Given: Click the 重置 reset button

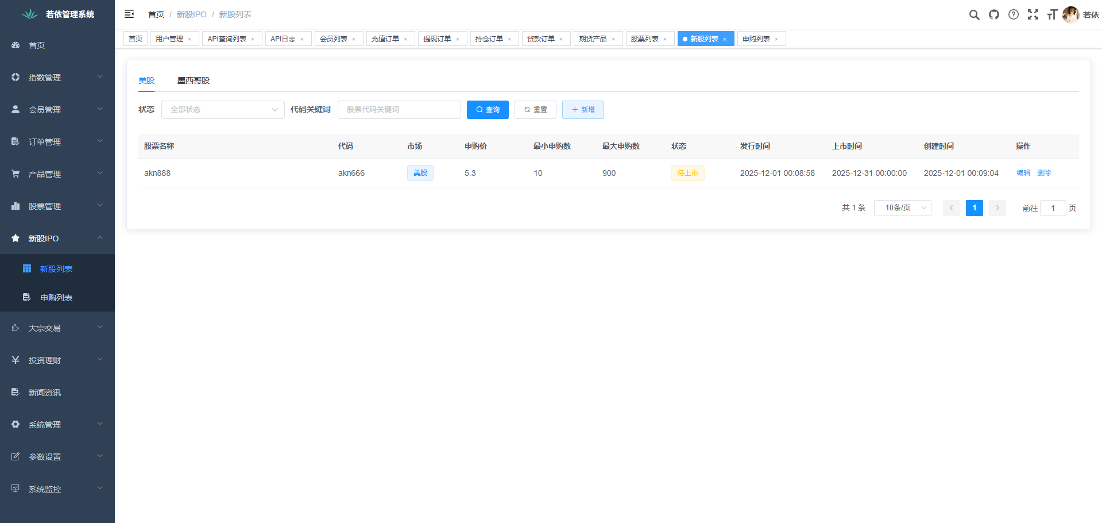Looking at the screenshot, I should [535, 110].
